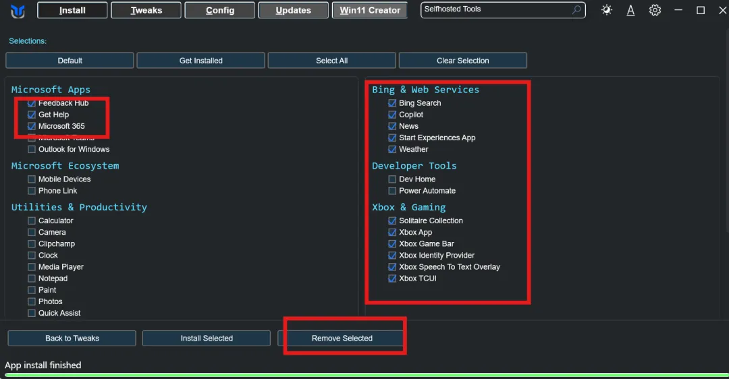The height and width of the screenshot is (379, 729).
Task: Check the Photos checkbox
Action: tap(32, 301)
